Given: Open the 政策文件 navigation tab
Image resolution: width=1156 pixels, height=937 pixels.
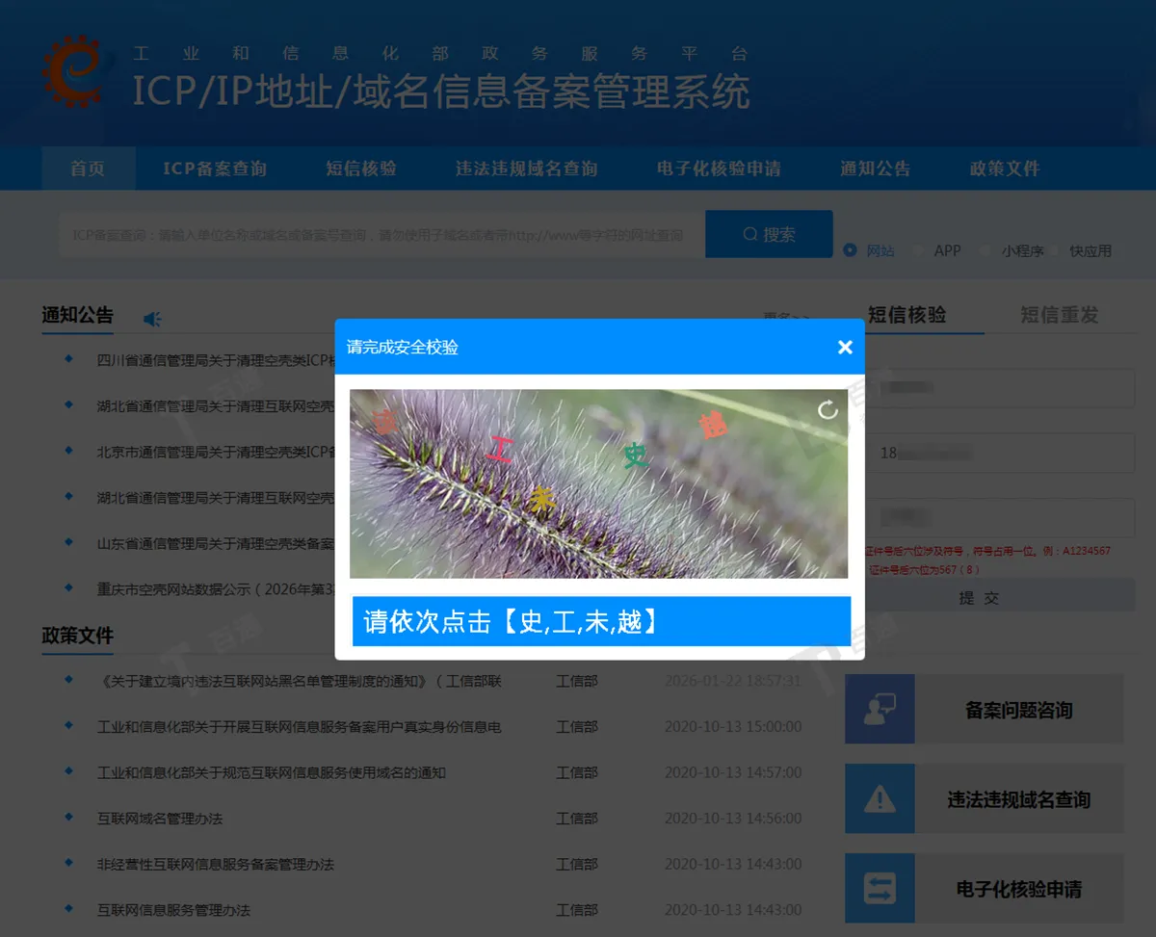Looking at the screenshot, I should pyautogui.click(x=1003, y=168).
